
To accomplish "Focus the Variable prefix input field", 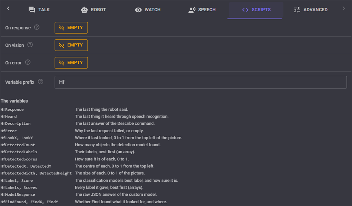I will [200, 82].
